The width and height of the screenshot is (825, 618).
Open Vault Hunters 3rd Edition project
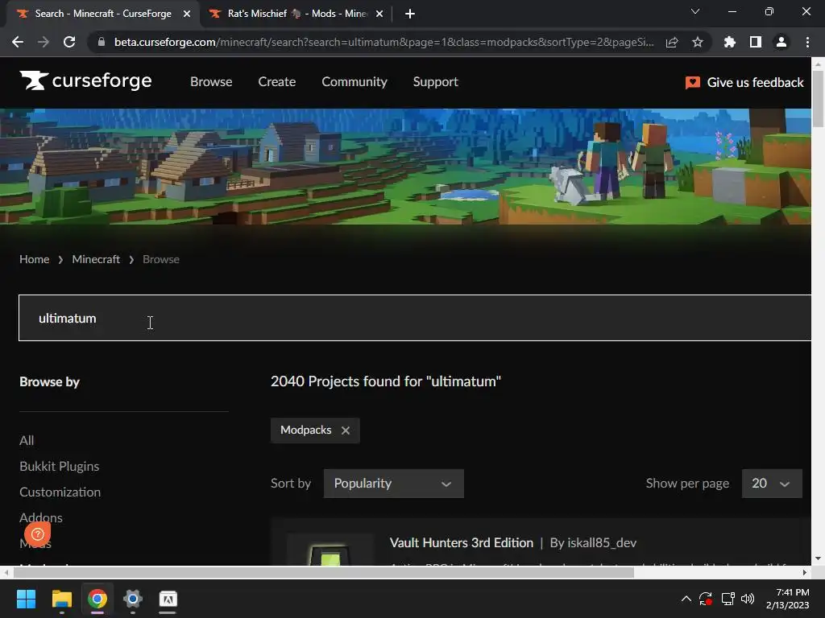(462, 543)
